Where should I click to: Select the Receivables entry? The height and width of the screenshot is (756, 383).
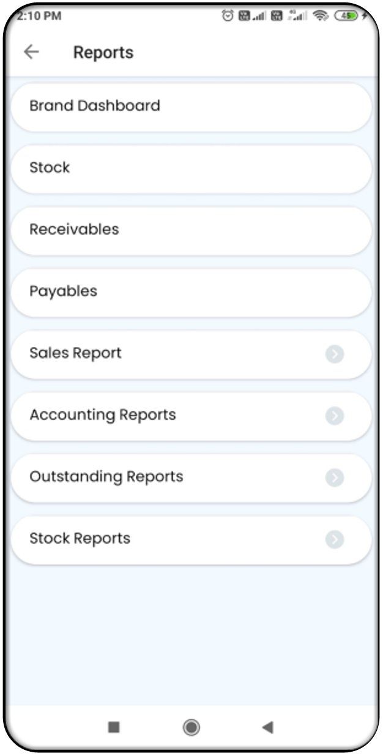click(x=74, y=230)
